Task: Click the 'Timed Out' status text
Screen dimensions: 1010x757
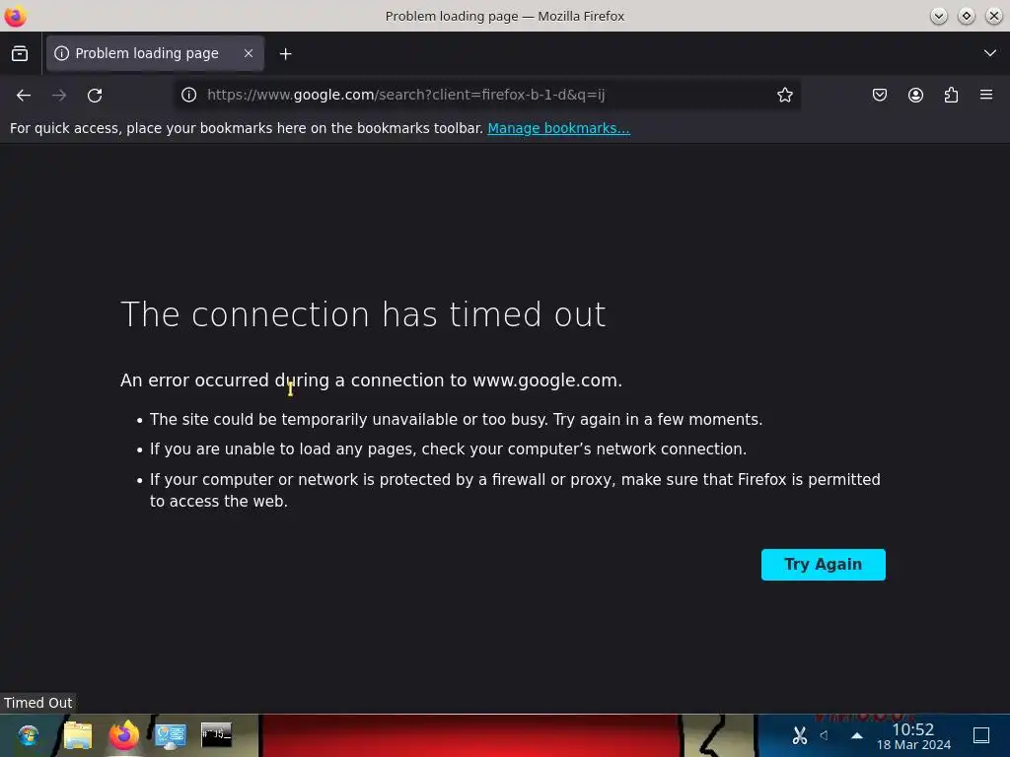Action: (38, 703)
